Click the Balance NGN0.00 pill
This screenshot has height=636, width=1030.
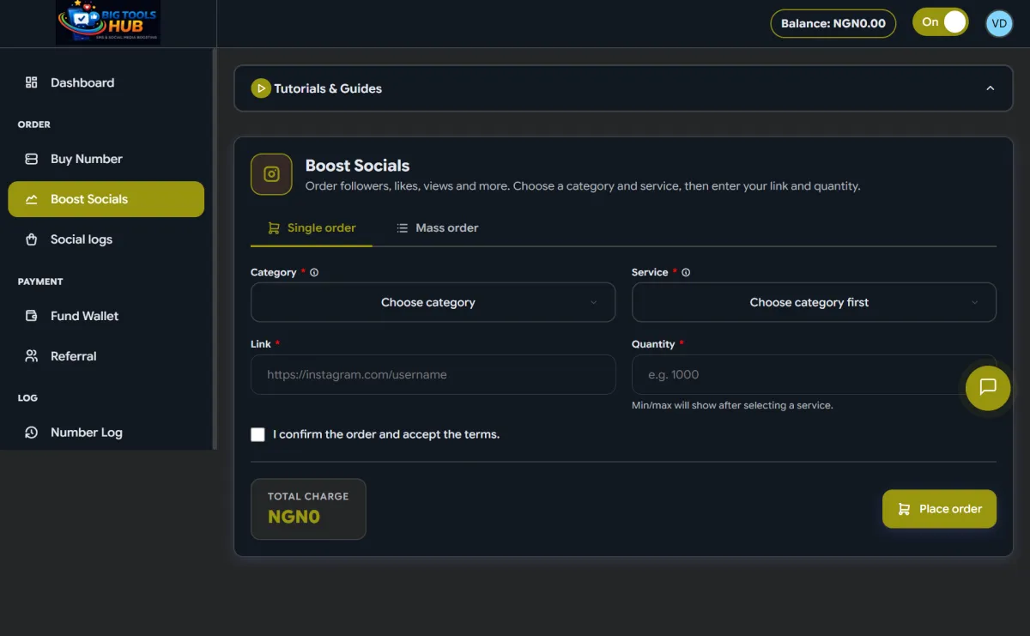pos(833,23)
